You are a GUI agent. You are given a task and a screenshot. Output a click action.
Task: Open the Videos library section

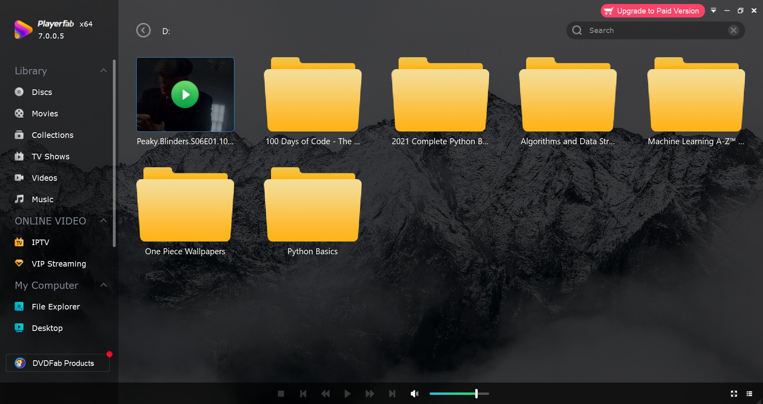(x=45, y=178)
